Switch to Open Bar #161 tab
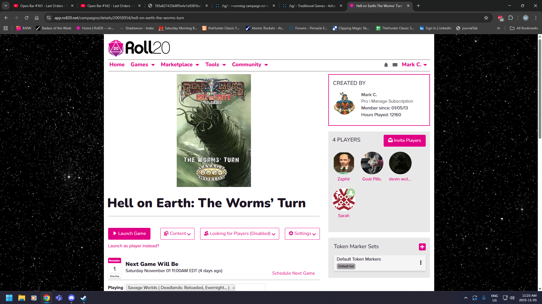Screen dimensions: 542x304 coord(43,6)
